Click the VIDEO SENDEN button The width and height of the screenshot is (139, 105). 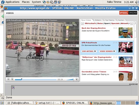(107, 51)
